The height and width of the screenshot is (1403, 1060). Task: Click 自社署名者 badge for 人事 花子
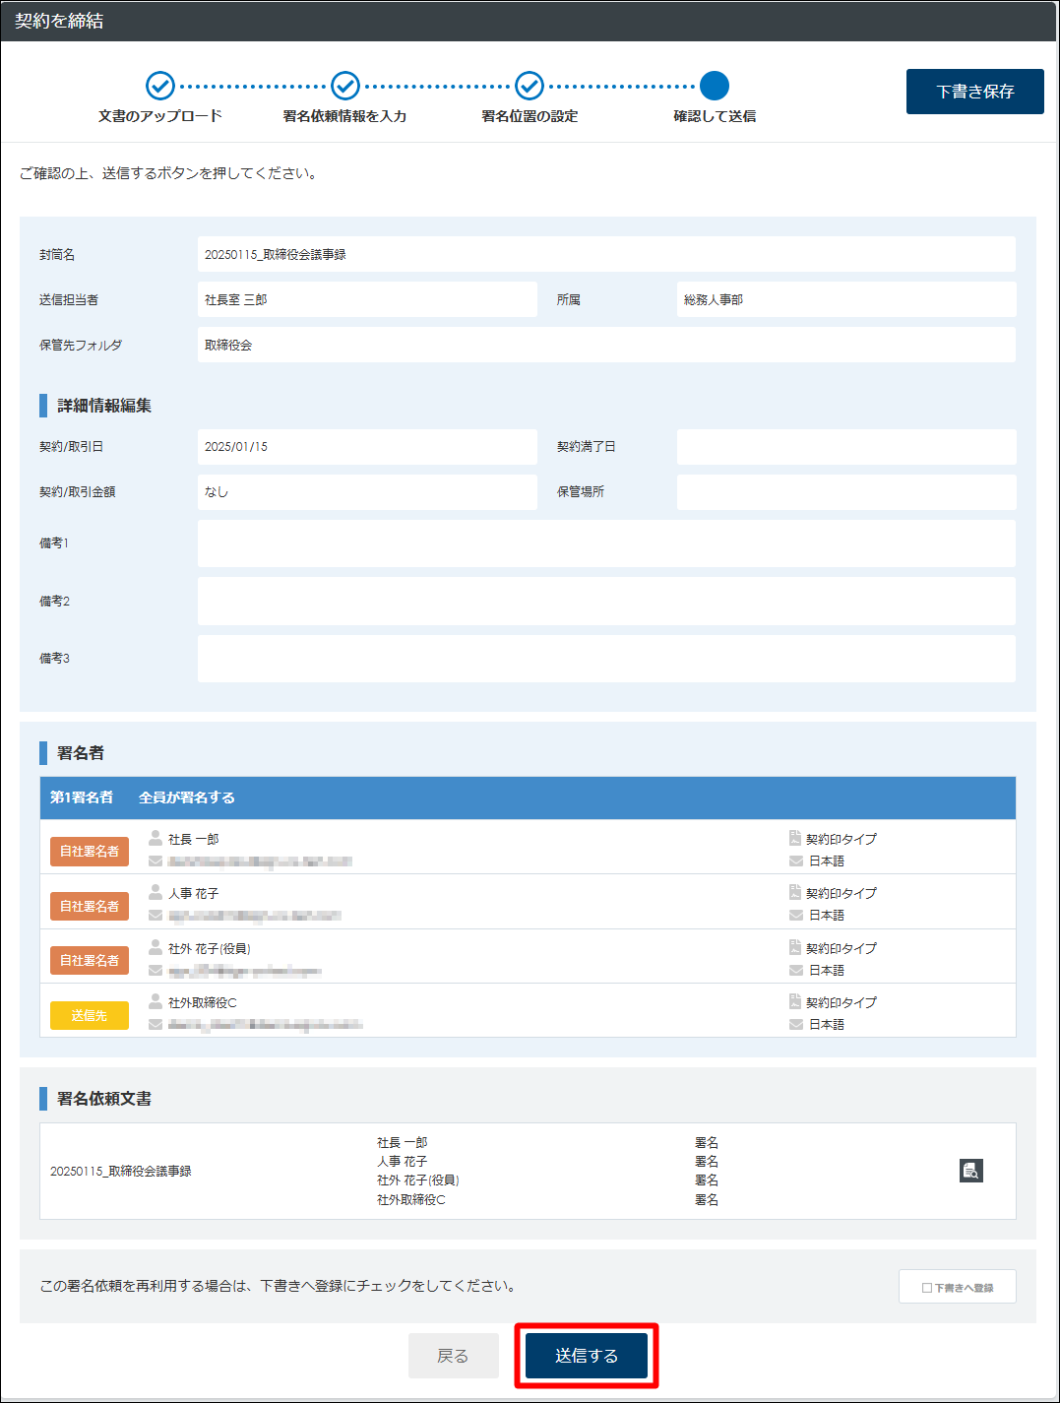point(90,906)
